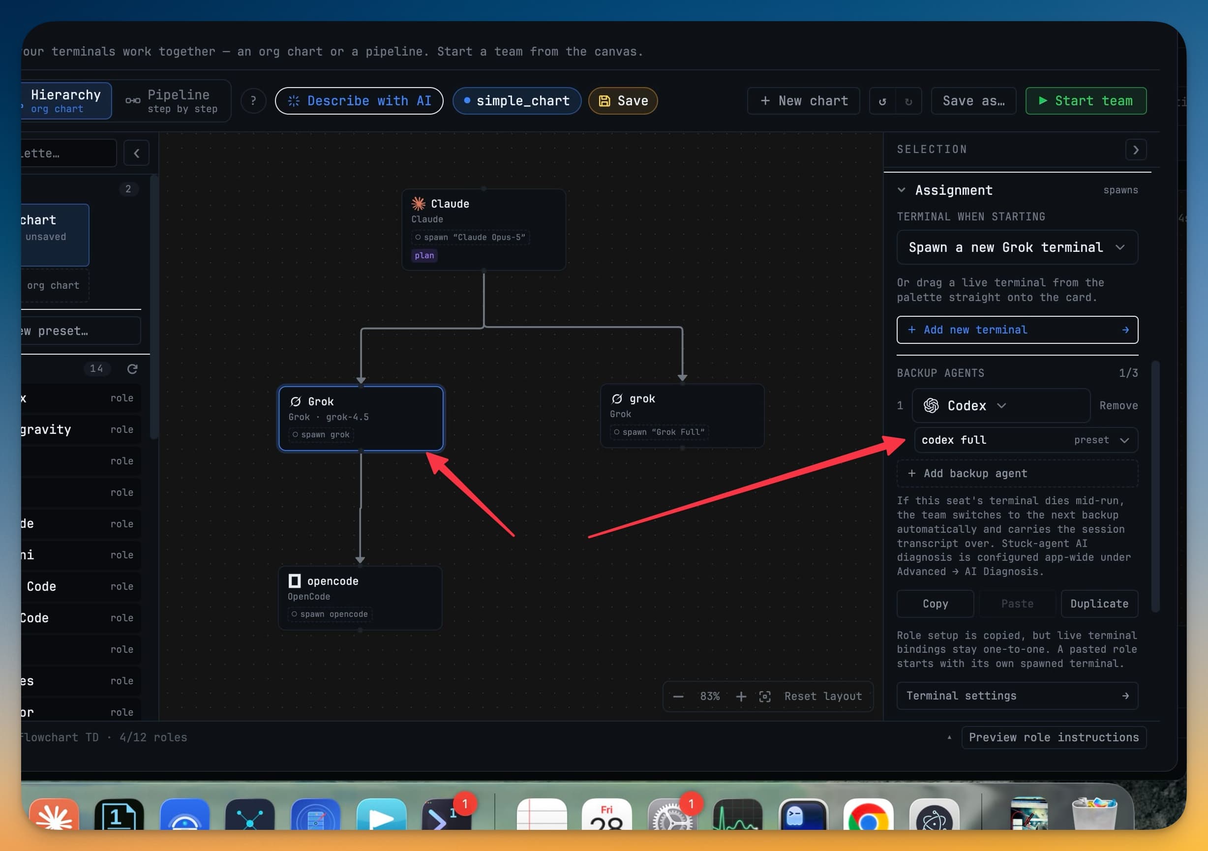Screen dimensions: 1208x851
Task: Click the palette search field
Action: pyautogui.click(x=68, y=153)
